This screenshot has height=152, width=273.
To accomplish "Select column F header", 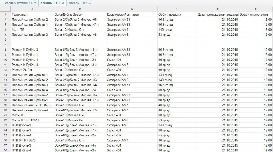I will [256, 10].
